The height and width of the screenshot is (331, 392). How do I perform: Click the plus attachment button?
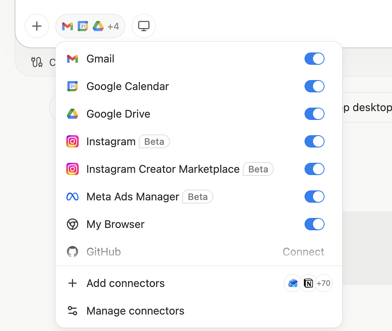37,26
